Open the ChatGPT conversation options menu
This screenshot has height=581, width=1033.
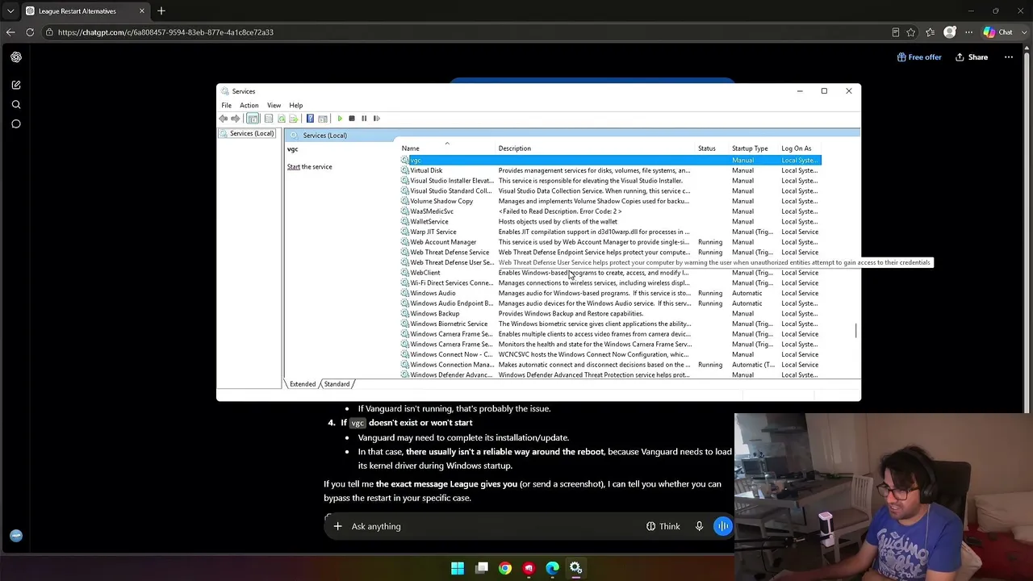tap(1009, 57)
